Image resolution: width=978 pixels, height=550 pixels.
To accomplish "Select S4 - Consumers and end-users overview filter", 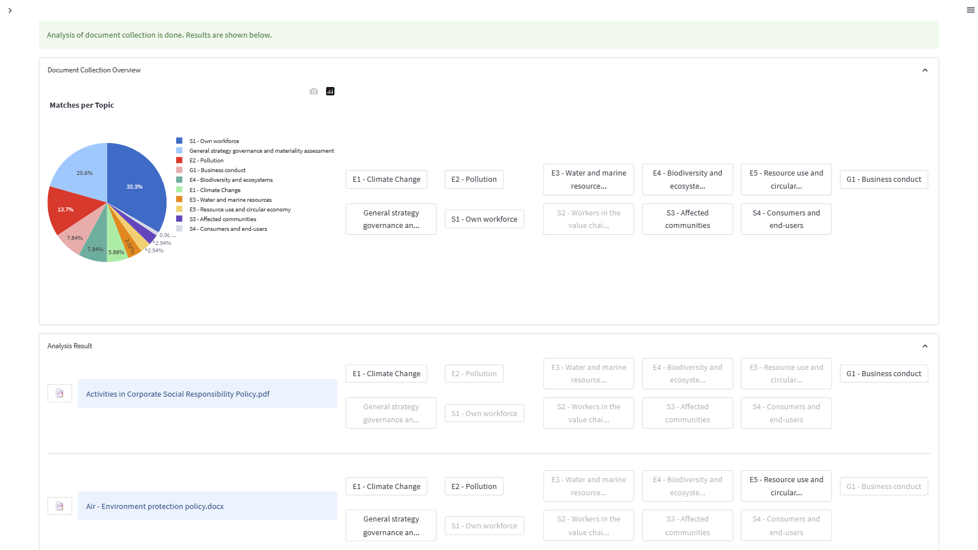I will [x=786, y=219].
